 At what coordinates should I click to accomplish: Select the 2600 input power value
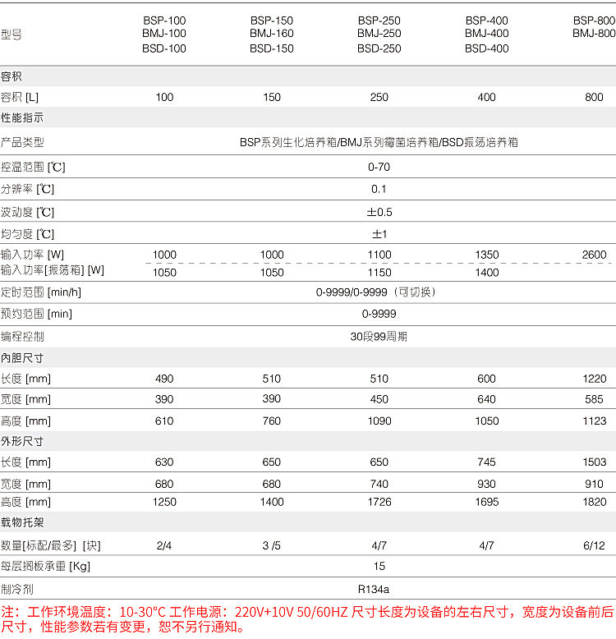(x=594, y=255)
